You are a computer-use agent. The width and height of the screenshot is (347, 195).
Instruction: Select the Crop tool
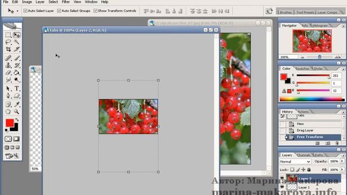coord(8,49)
